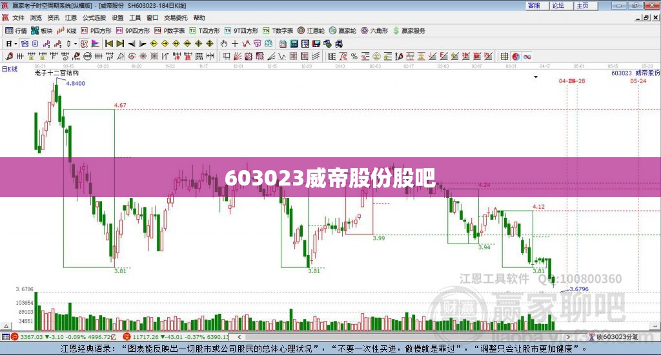Screen dimensions: 661x355
Task: Click the bottom scrollbar left arrow
Action: point(239,337)
